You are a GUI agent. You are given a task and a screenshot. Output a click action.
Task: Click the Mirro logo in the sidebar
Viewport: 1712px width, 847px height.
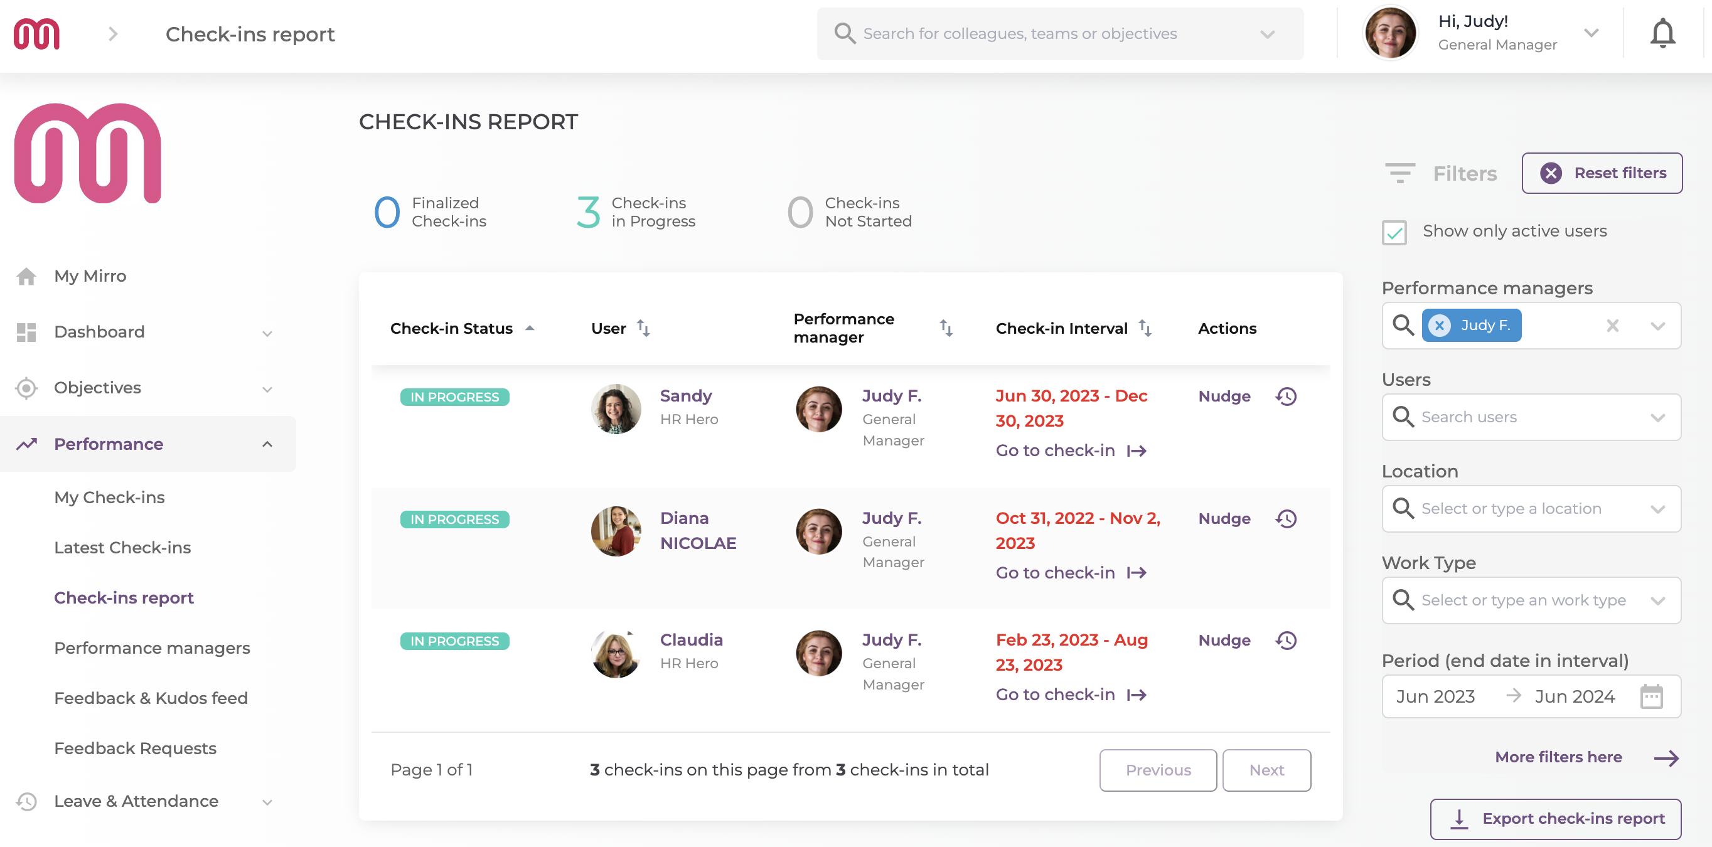pos(88,153)
